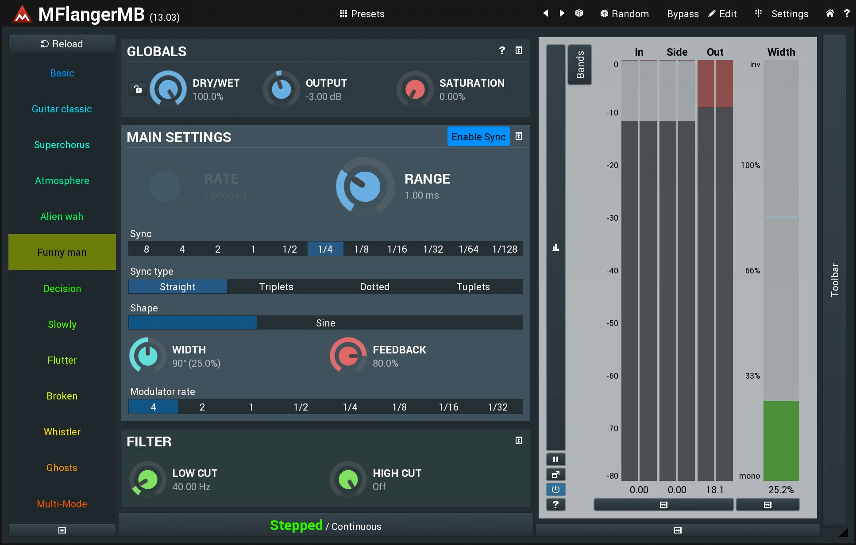Switch Stepped / Continuous mode
Viewport: 856px width, 545px height.
click(325, 526)
